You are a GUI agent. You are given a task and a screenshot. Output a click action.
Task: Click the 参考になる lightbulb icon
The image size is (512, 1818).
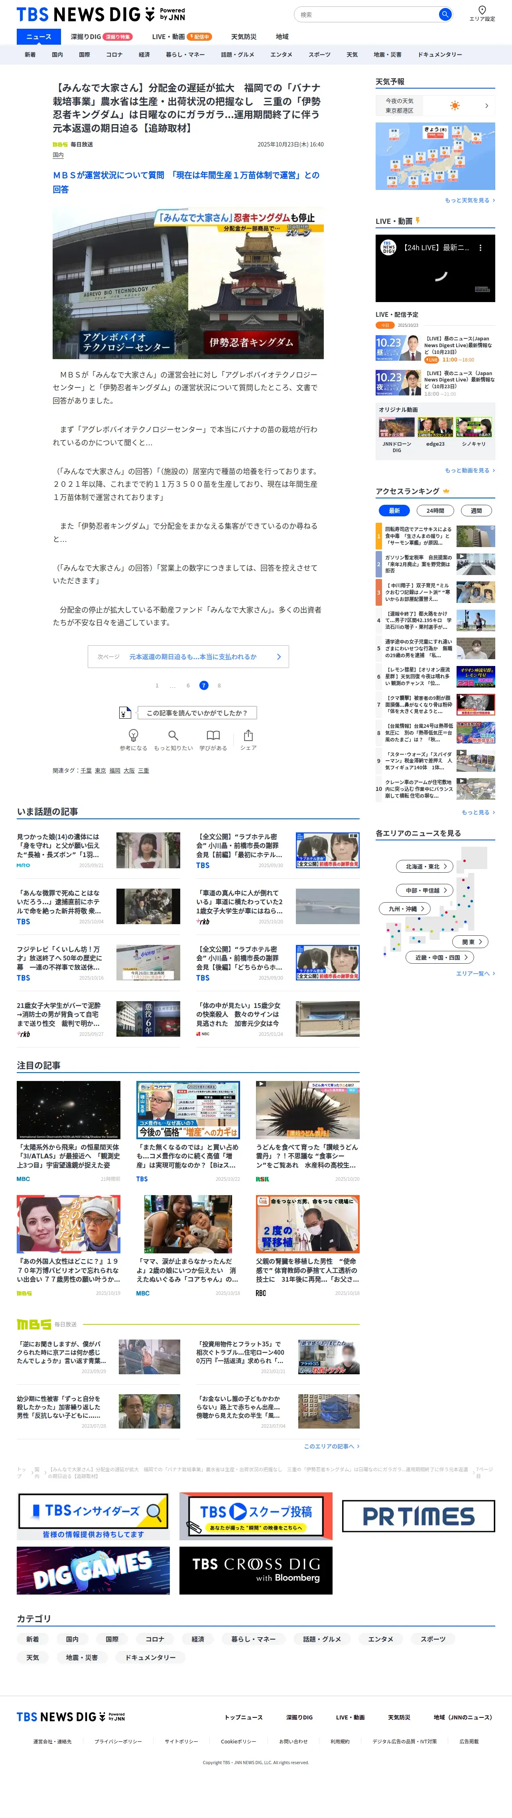pos(133,735)
